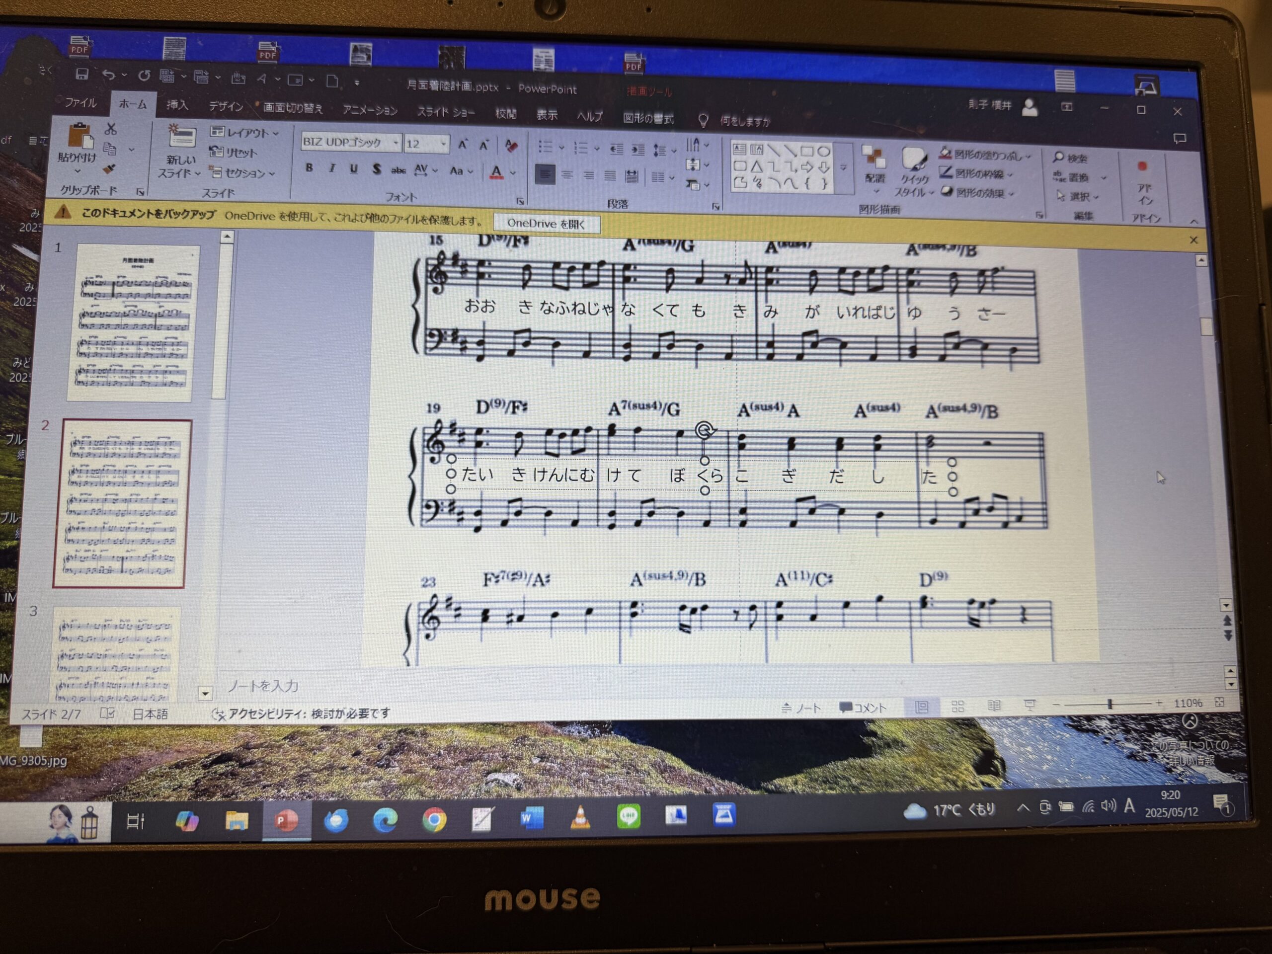Click the zoom slider handle
The image size is (1272, 954).
(x=1110, y=704)
